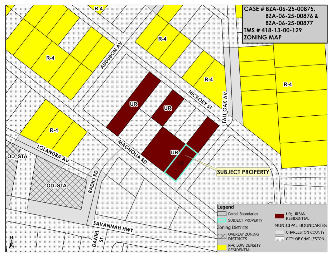Screen dimensions: 333x257
Task: Click the ZONING MAP title text
Action: (263, 37)
